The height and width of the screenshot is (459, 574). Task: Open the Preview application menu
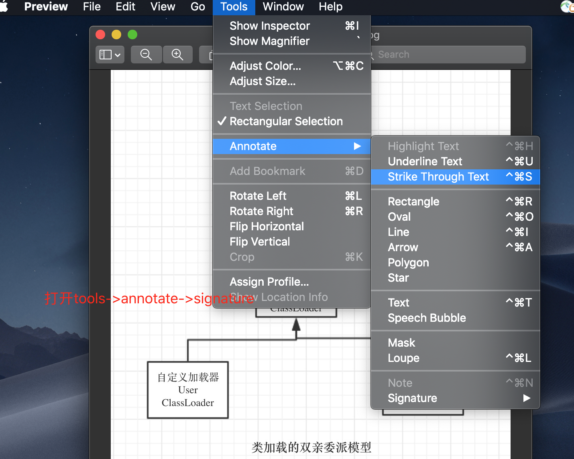[46, 6]
